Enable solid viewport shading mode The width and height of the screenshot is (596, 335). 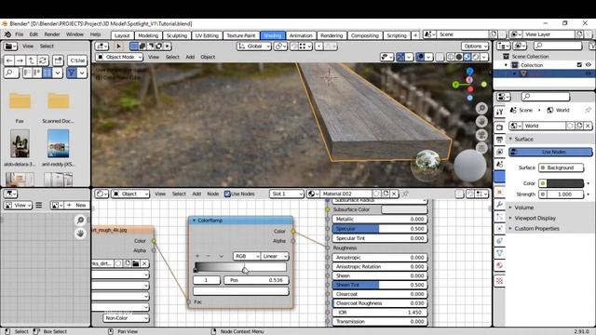click(459, 57)
